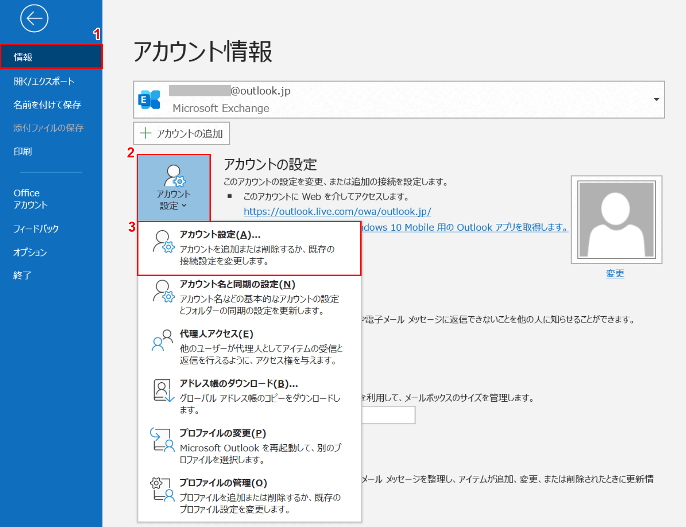Toggle the アカウント設定 dropdown button
The width and height of the screenshot is (686, 527).
tap(174, 188)
